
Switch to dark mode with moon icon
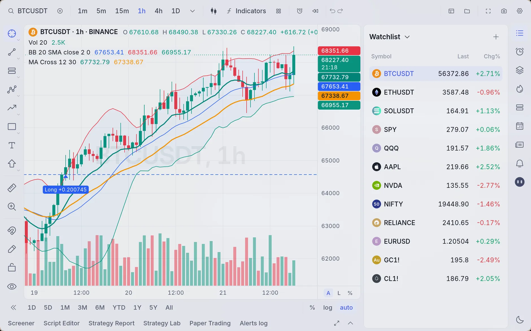click(x=520, y=320)
